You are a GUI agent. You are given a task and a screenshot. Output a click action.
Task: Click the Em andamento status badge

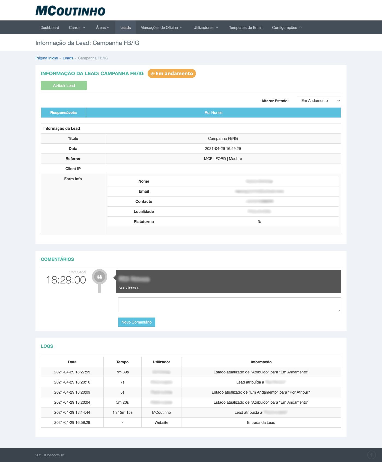click(x=172, y=74)
